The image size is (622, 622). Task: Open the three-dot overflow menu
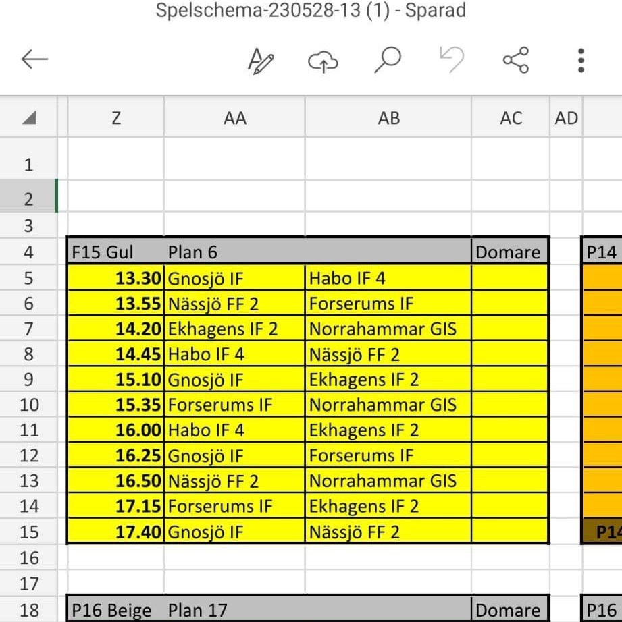581,60
